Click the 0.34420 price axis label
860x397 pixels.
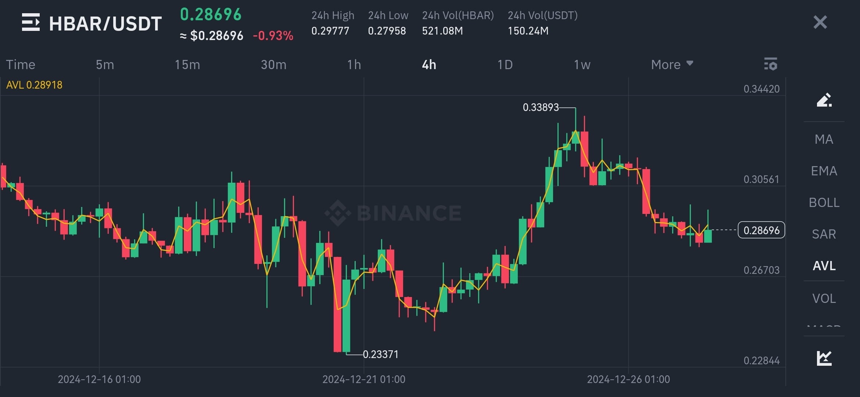(762, 89)
